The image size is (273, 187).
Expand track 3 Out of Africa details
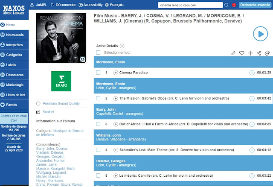(x=116, y=124)
